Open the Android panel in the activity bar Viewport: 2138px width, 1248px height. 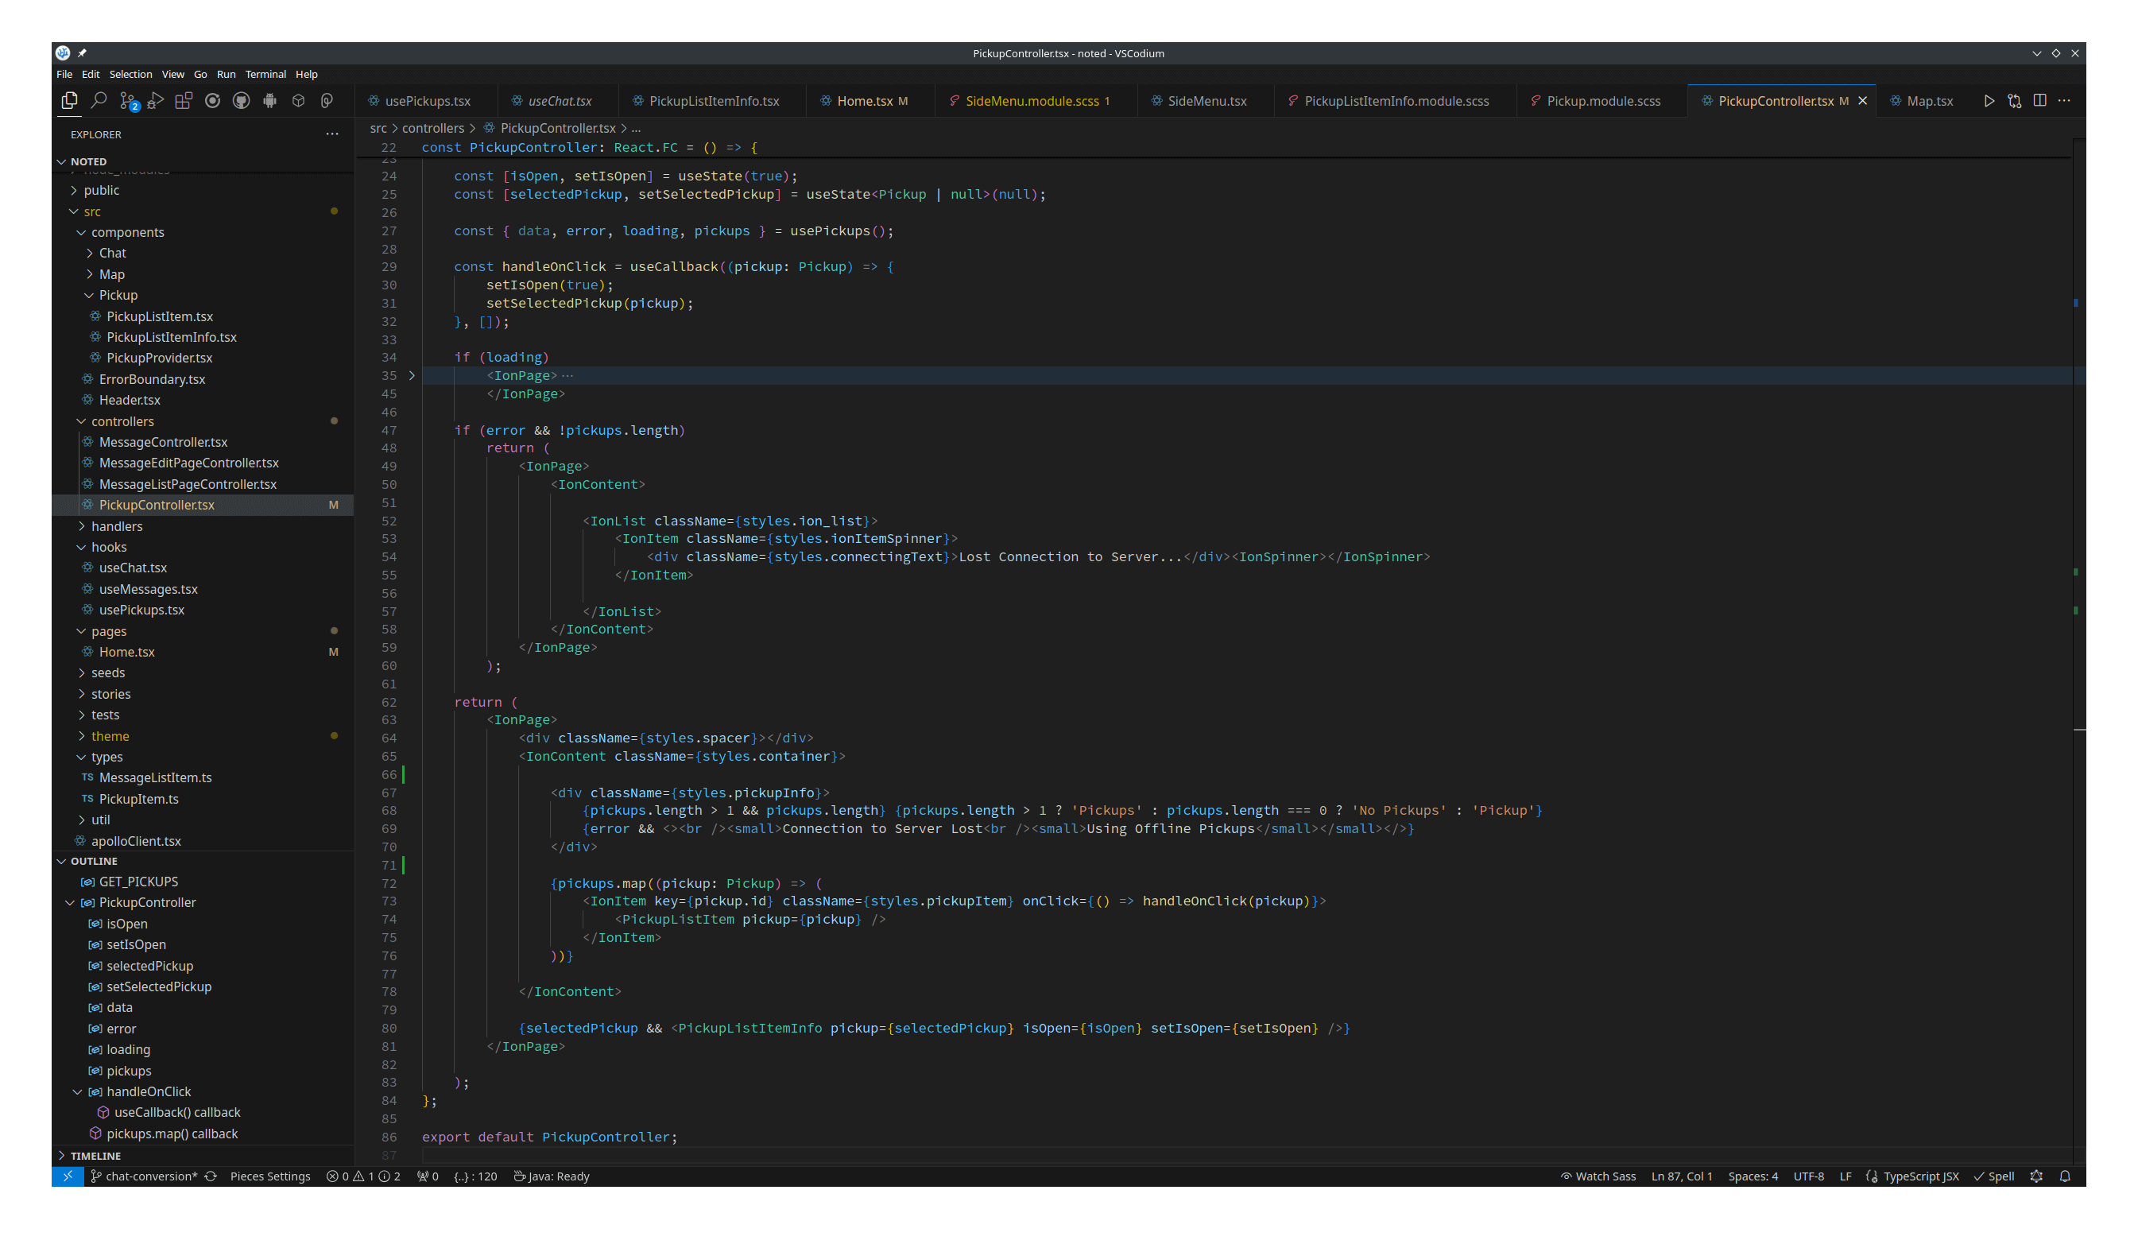click(x=269, y=100)
